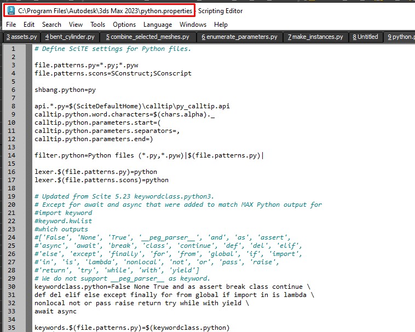Click line number 14 in the gutter
Image resolution: width=415 pixels, height=332 pixels.
click(11, 155)
